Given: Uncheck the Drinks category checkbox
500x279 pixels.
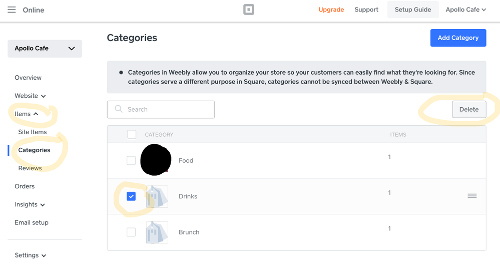Looking at the screenshot, I should tap(131, 196).
